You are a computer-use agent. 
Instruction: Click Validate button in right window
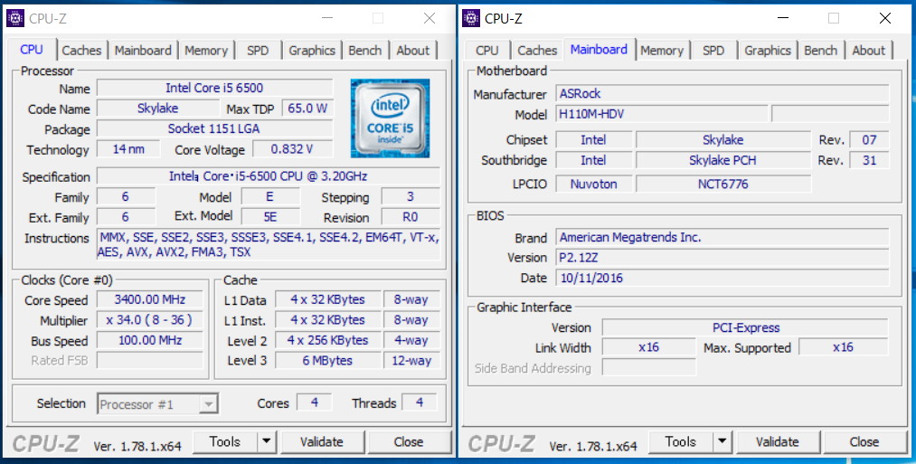tap(778, 441)
